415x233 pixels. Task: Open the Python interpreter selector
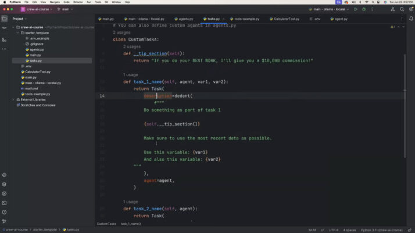381,230
